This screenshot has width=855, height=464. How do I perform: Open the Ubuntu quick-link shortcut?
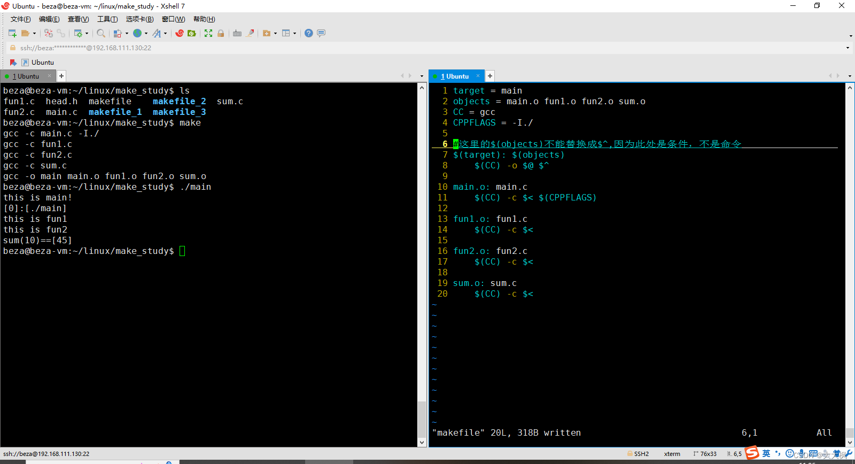coord(37,63)
